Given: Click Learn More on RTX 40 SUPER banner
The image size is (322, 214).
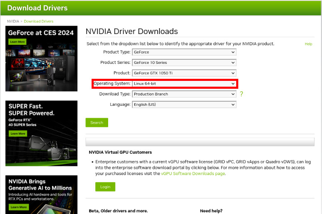Looking at the screenshot, I should click(18, 134).
